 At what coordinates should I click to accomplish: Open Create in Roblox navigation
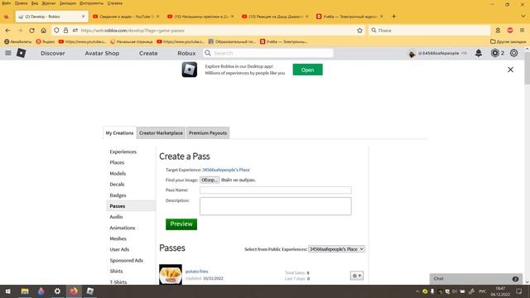[148, 53]
